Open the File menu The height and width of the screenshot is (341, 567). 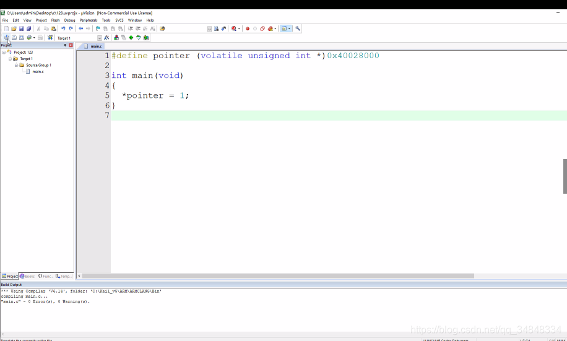pos(5,20)
